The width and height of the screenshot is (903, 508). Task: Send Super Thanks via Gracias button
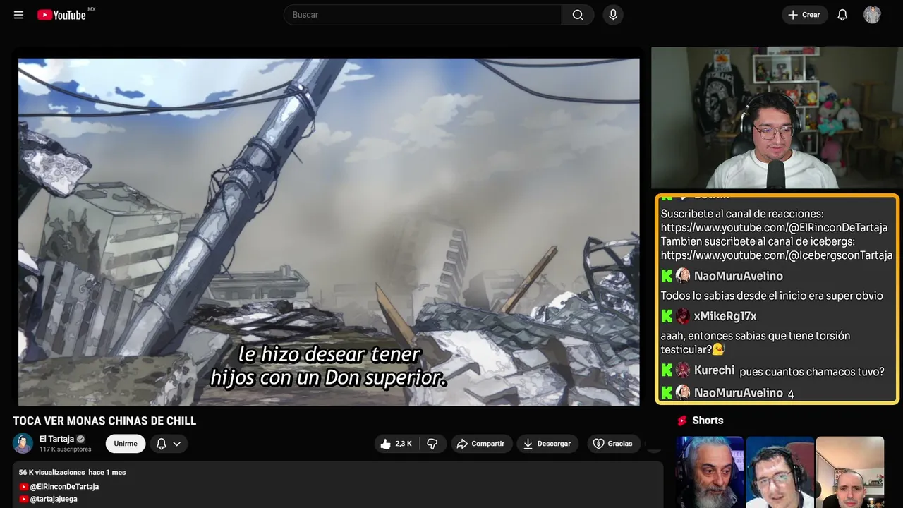point(613,444)
